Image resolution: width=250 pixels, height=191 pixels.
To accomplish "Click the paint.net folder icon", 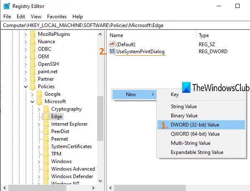I will click(32, 72).
